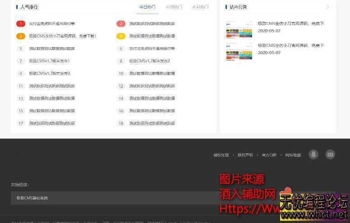Click the QQ icon in the footer

[313, 154]
